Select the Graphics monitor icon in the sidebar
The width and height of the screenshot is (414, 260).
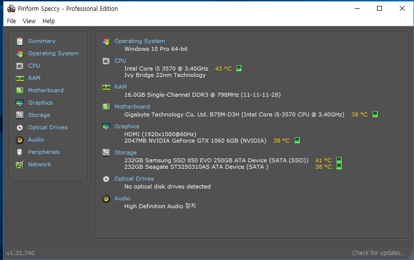(20, 103)
